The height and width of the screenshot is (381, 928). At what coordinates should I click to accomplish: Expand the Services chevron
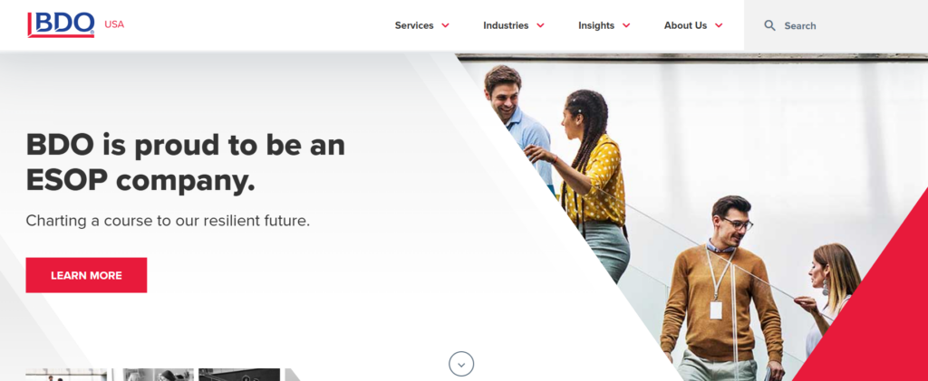pos(445,25)
